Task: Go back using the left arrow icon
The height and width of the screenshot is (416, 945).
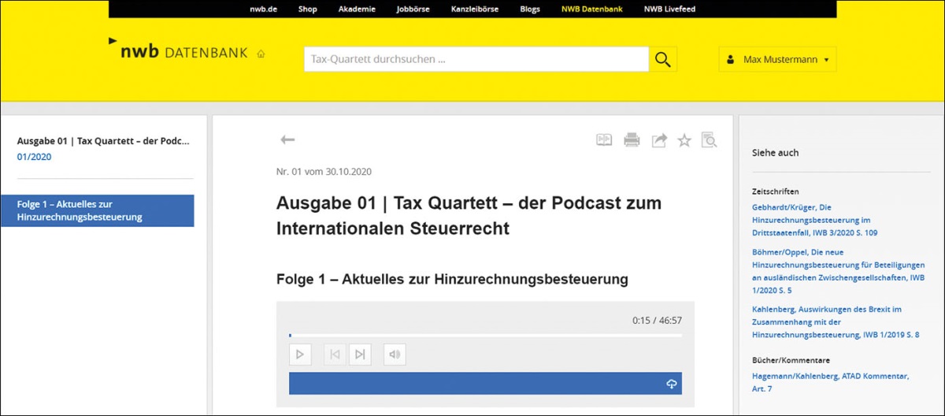Action: pos(287,140)
